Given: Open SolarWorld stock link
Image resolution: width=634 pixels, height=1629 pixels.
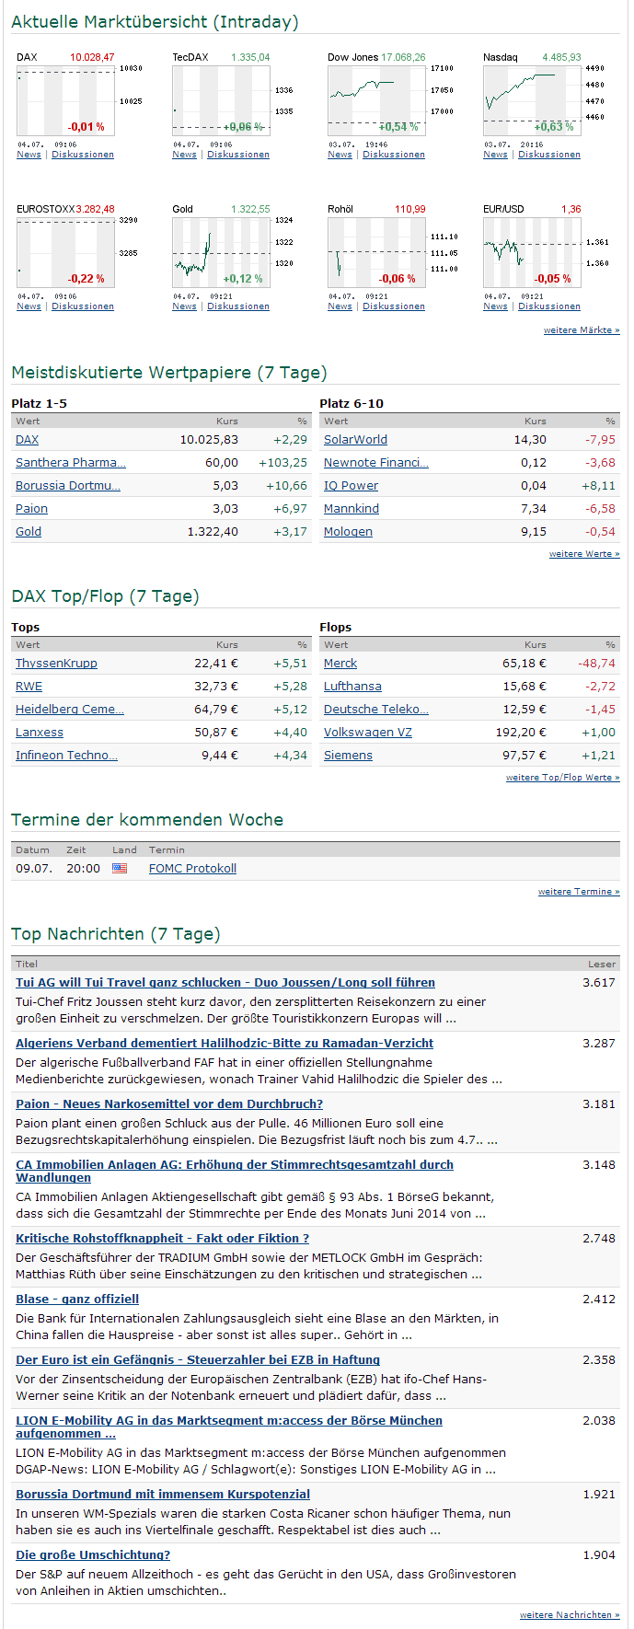Looking at the screenshot, I should (x=355, y=440).
